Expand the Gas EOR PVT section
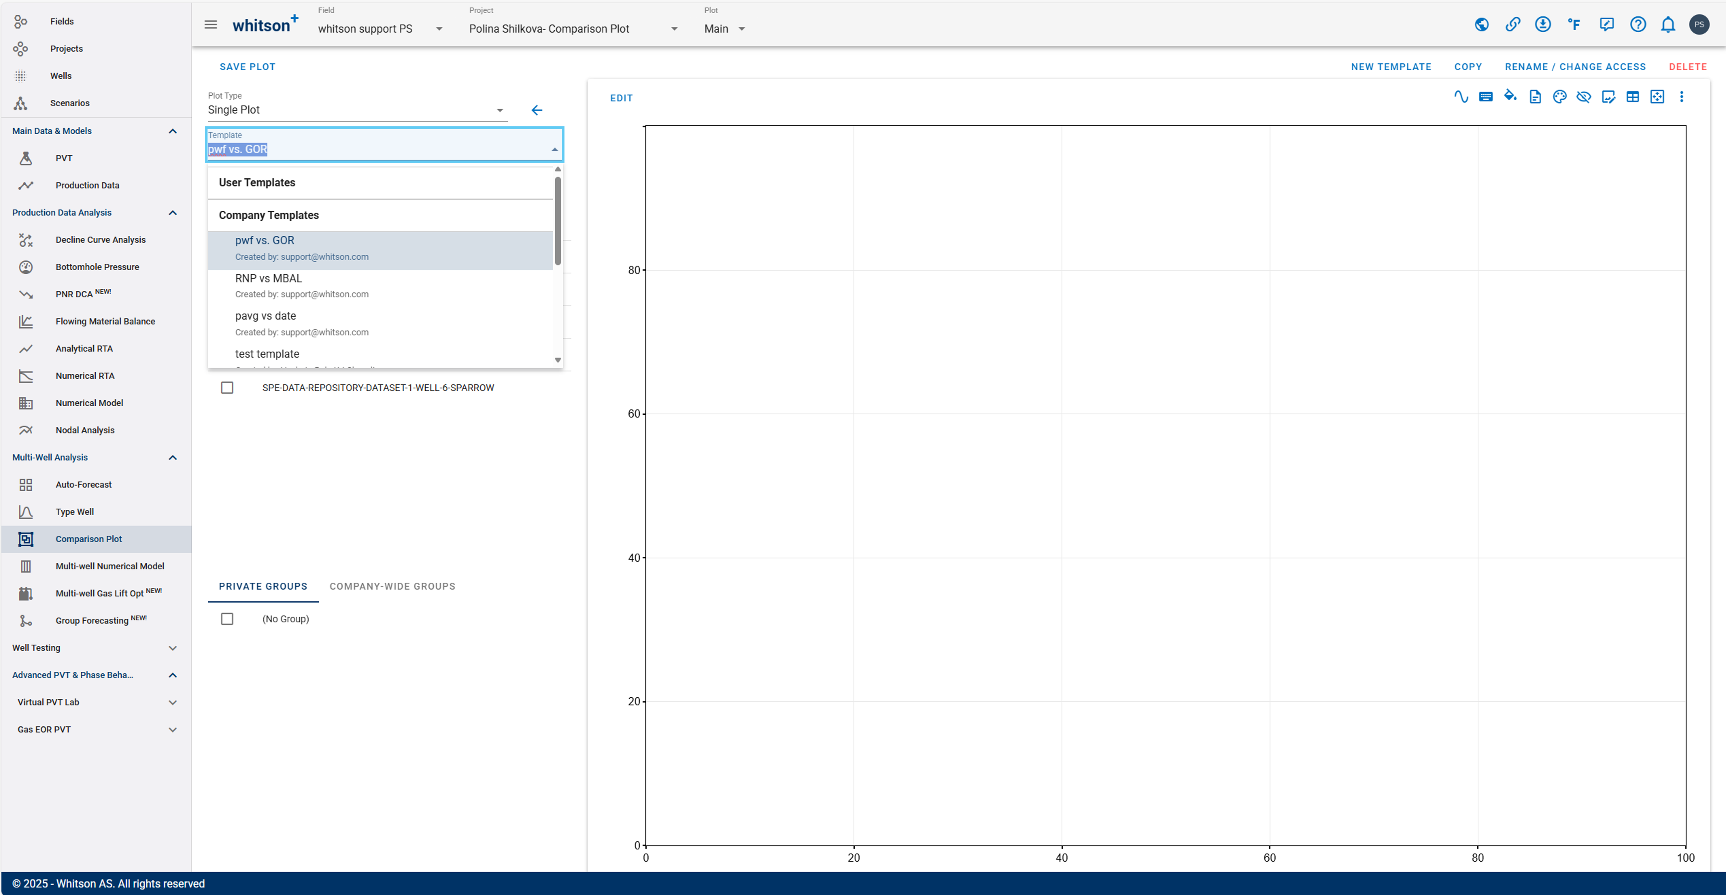This screenshot has width=1726, height=895. pos(172,730)
